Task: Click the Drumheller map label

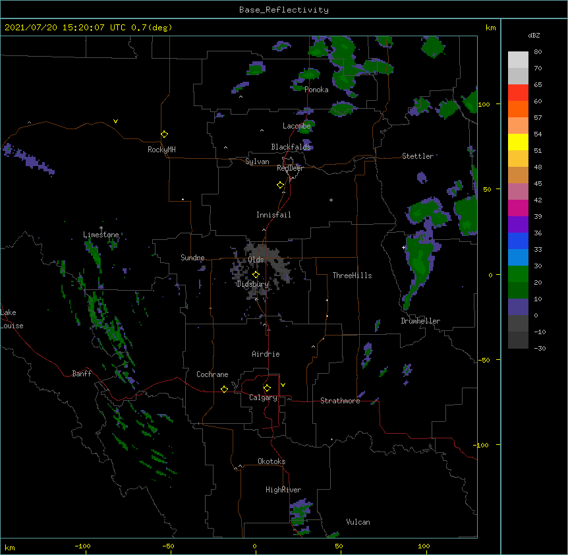Action: pyautogui.click(x=420, y=321)
